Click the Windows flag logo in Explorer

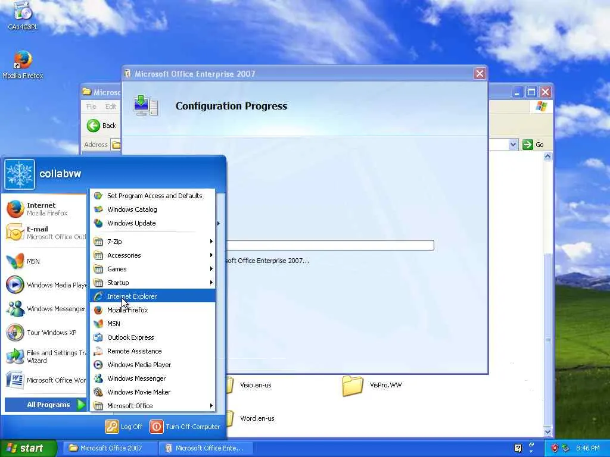pyautogui.click(x=541, y=107)
